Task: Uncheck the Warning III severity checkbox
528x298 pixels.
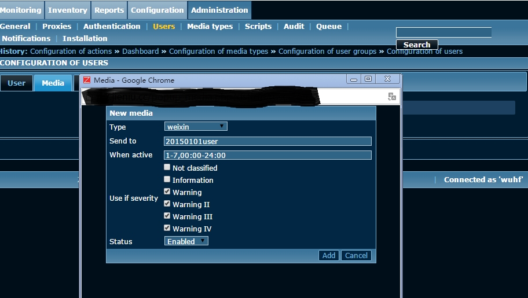Action: click(167, 215)
